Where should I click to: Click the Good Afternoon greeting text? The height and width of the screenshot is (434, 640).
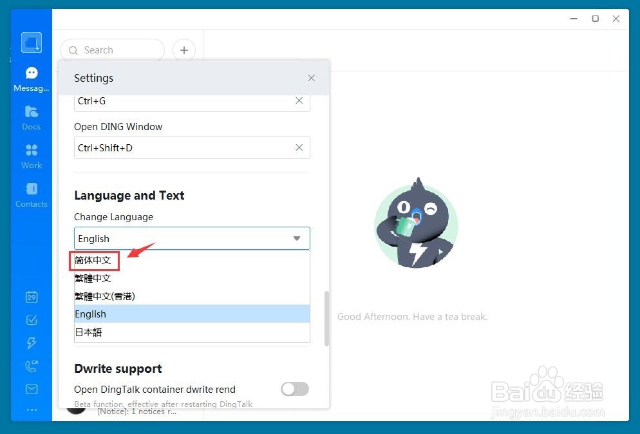pos(412,317)
